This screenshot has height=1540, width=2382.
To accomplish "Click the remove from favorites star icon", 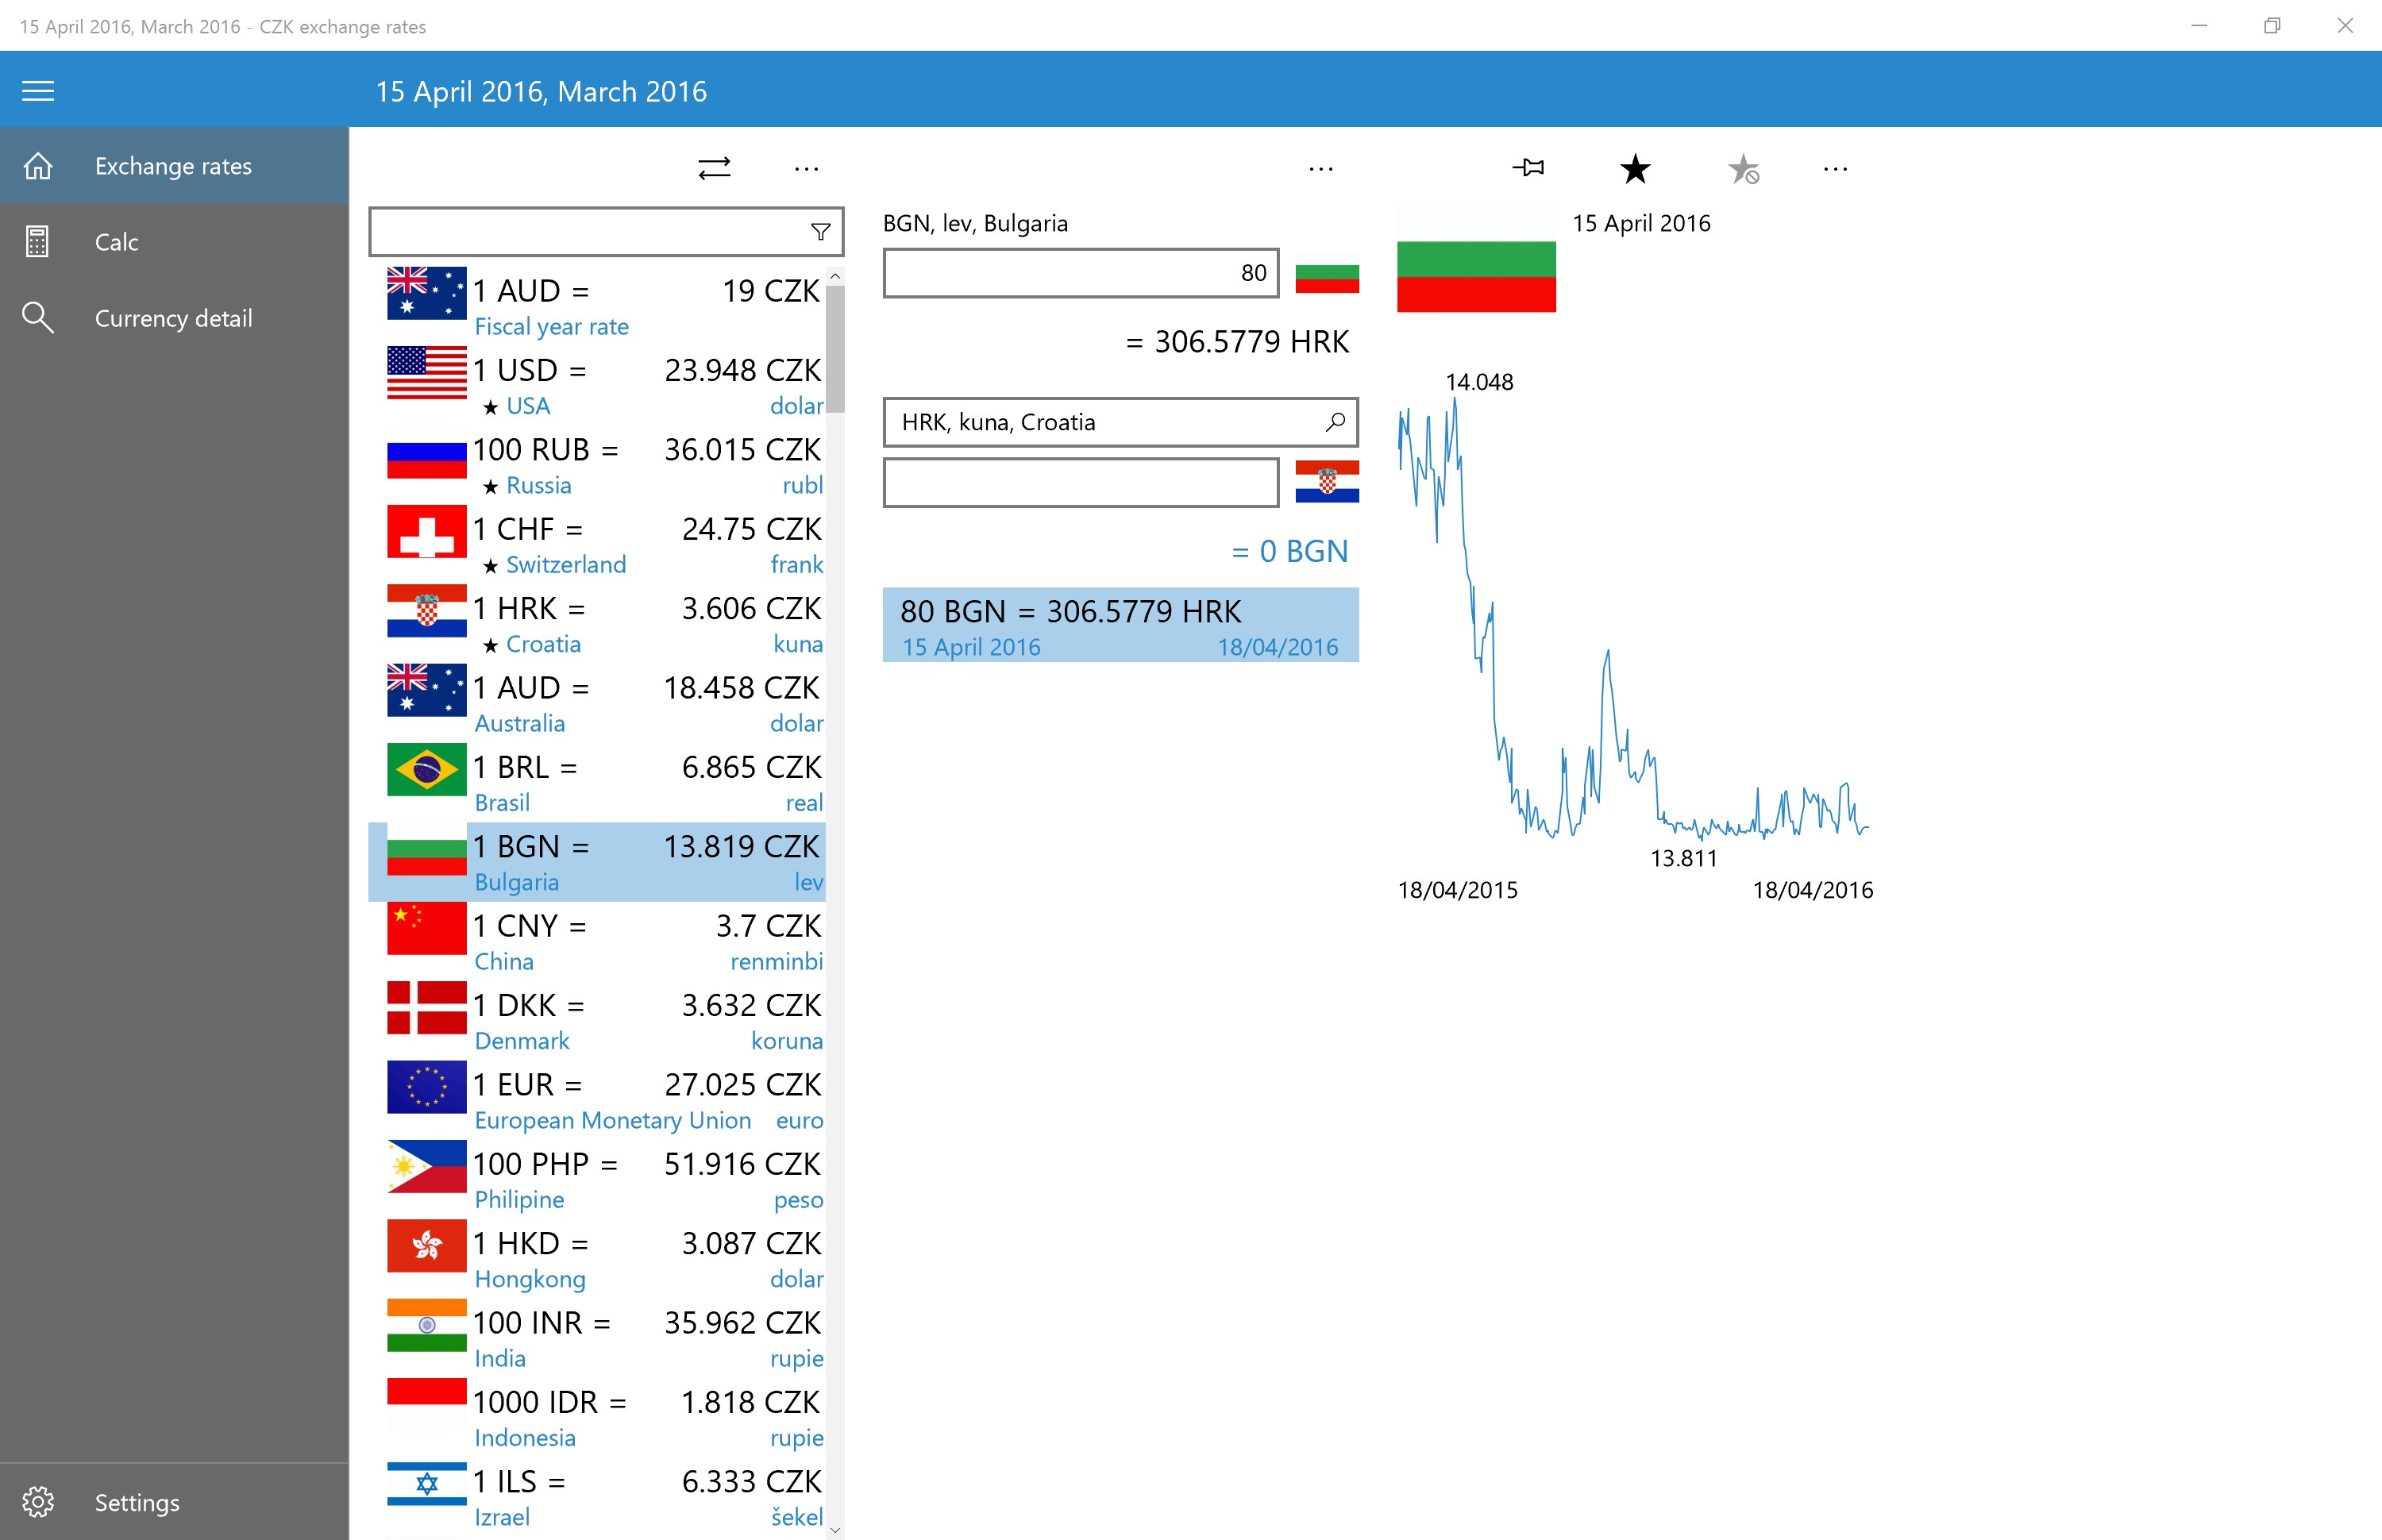I will pos(1743,169).
